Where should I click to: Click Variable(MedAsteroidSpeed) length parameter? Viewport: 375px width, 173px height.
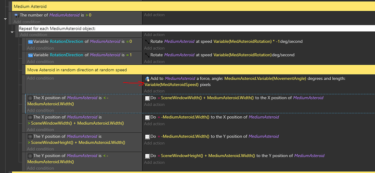tap(171, 84)
